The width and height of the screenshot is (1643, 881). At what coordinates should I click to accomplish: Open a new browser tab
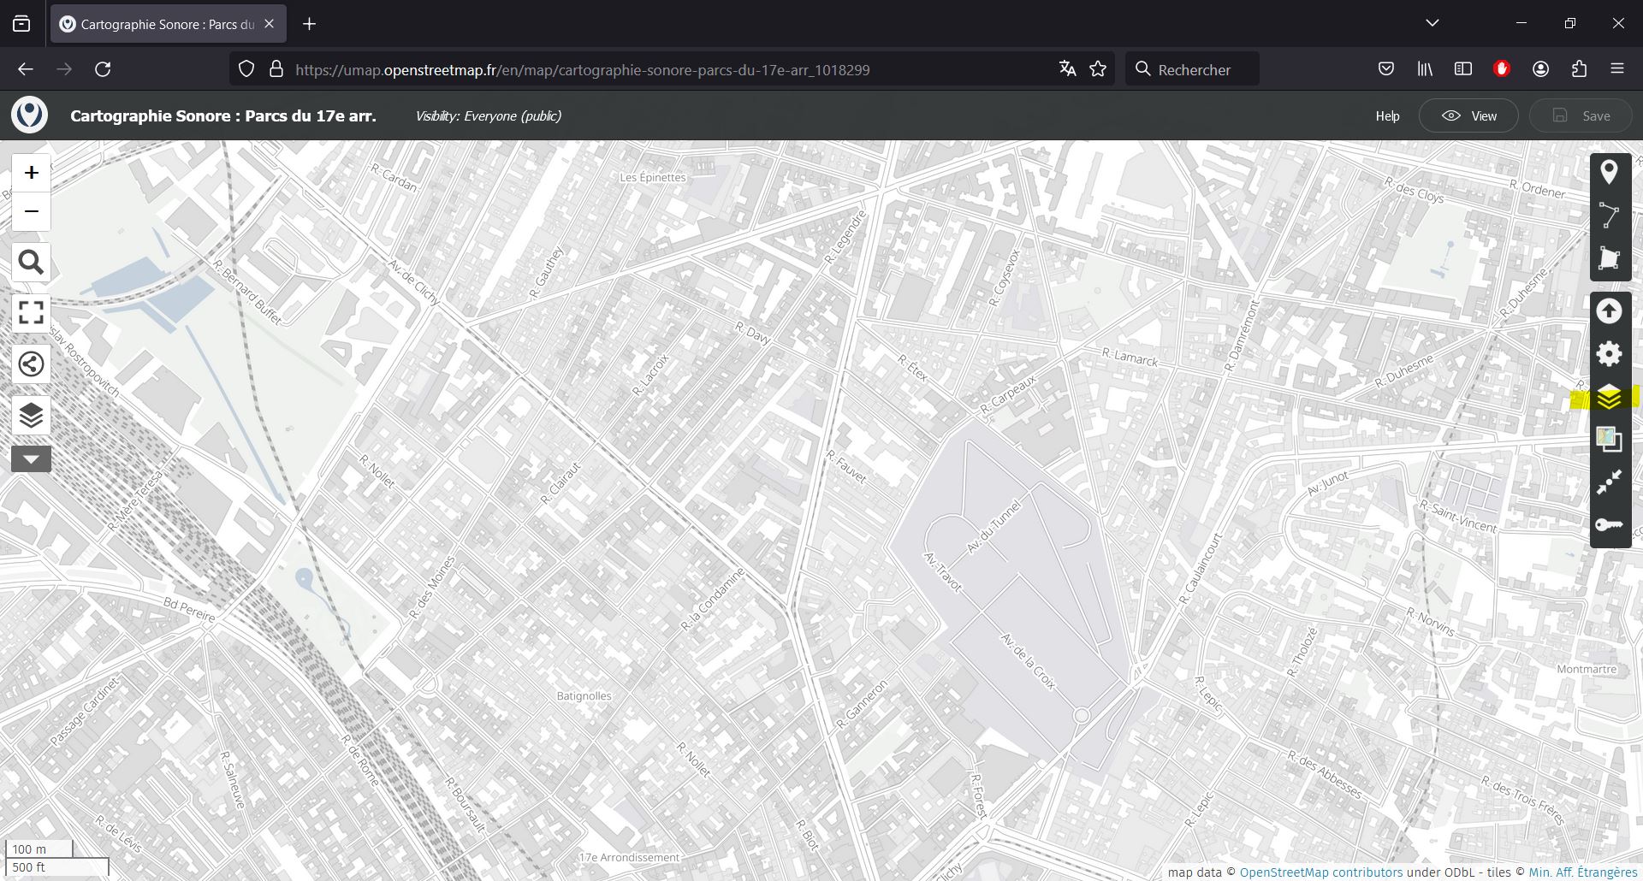(310, 24)
